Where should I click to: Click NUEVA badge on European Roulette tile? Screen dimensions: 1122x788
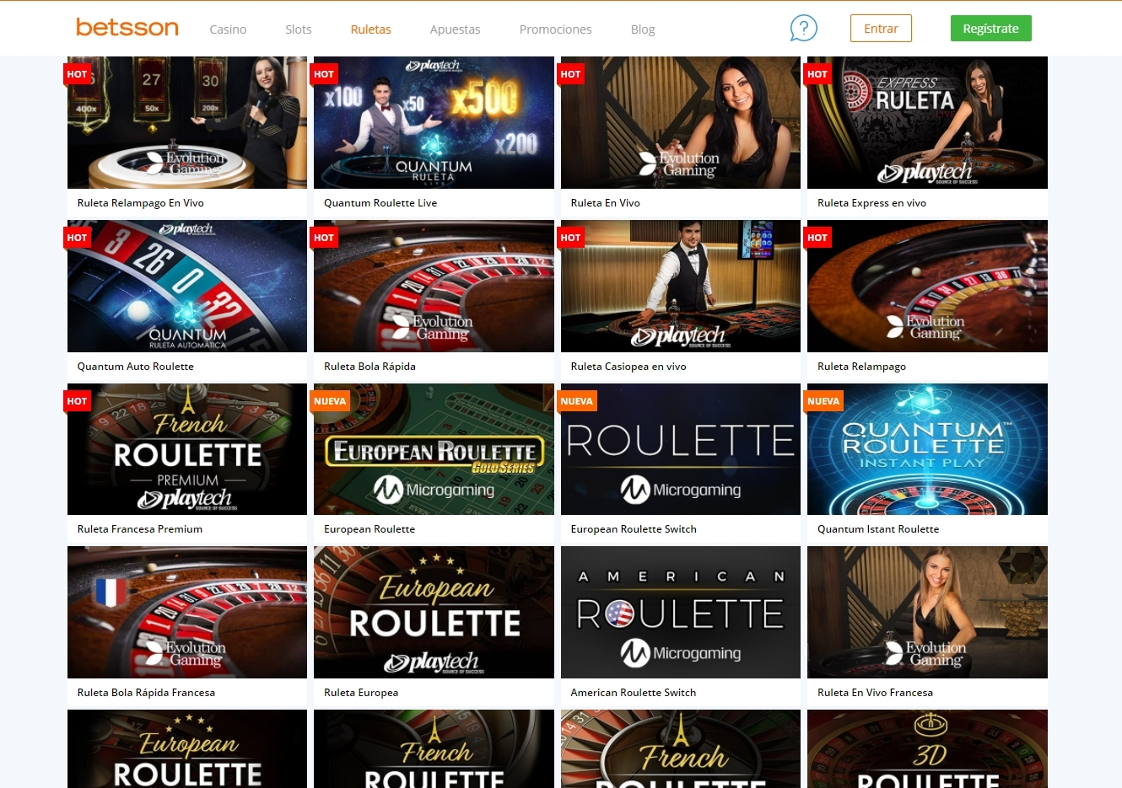coord(330,401)
